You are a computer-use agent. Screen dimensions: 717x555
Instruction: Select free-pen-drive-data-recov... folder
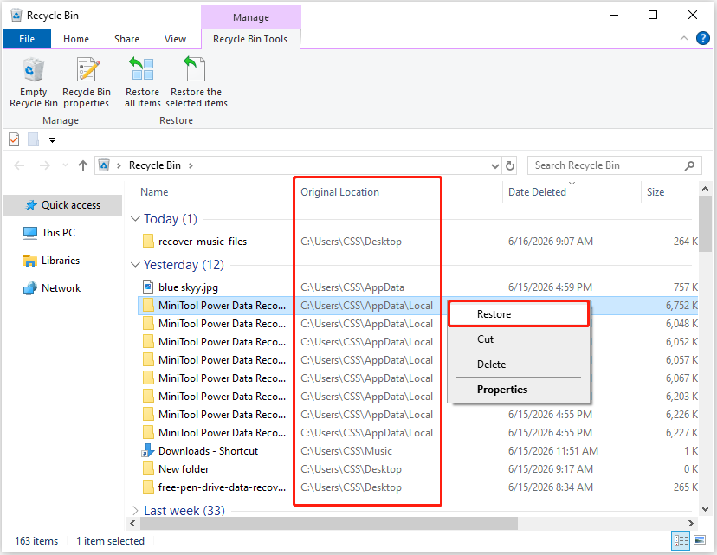pyautogui.click(x=222, y=487)
